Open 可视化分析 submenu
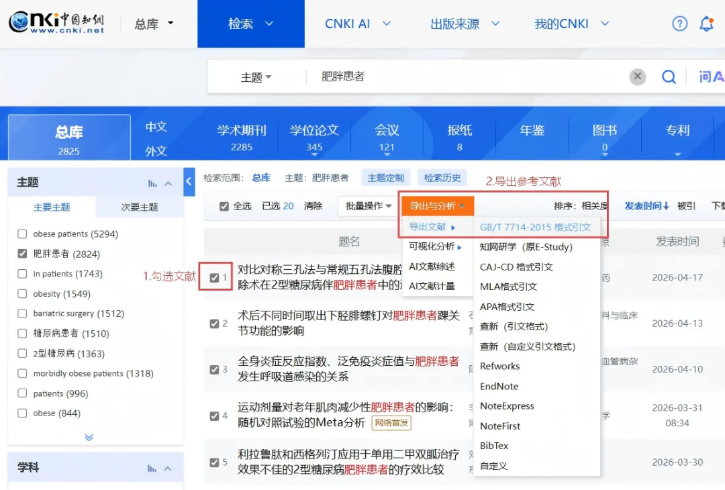The height and width of the screenshot is (490, 725). [436, 247]
